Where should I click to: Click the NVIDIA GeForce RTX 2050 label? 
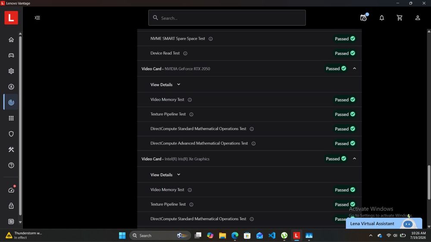tap(187, 68)
